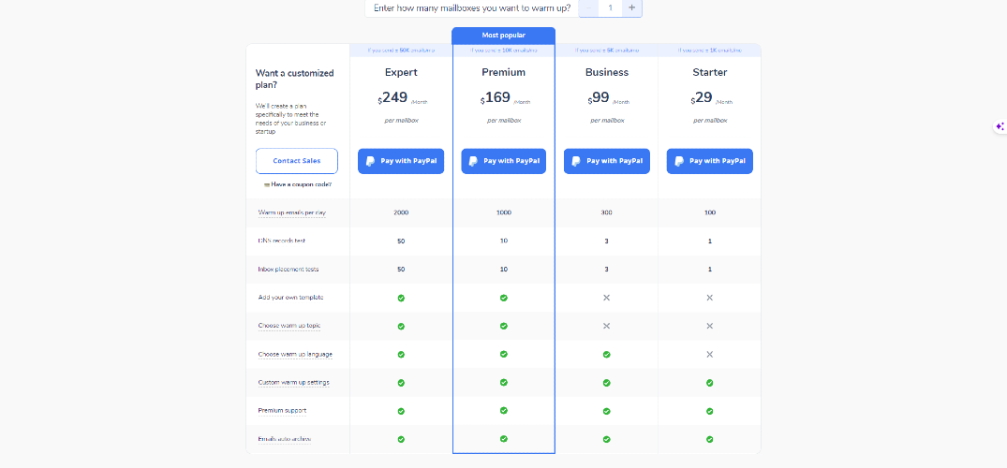The height and width of the screenshot is (468, 1007).
Task: Click the Most popular banner tab
Action: click(x=504, y=36)
